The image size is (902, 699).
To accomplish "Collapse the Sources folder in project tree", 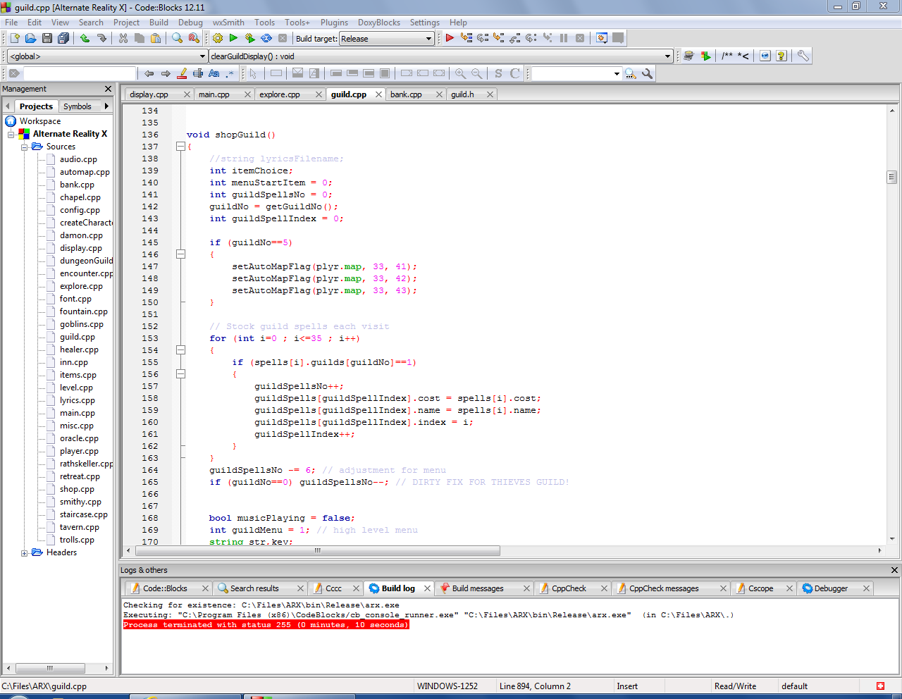I will [24, 147].
